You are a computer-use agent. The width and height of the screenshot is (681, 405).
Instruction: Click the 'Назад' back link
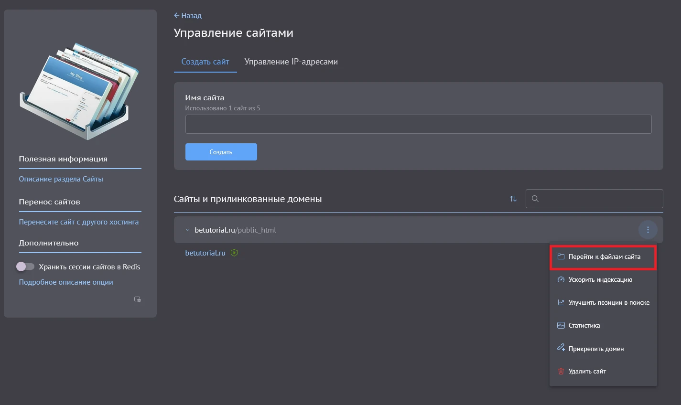tap(187, 15)
